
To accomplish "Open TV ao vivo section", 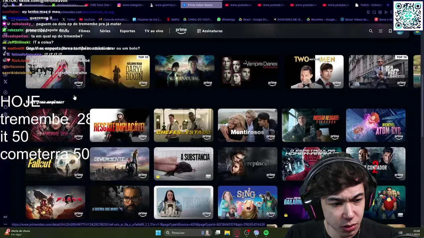I will tap(154, 31).
